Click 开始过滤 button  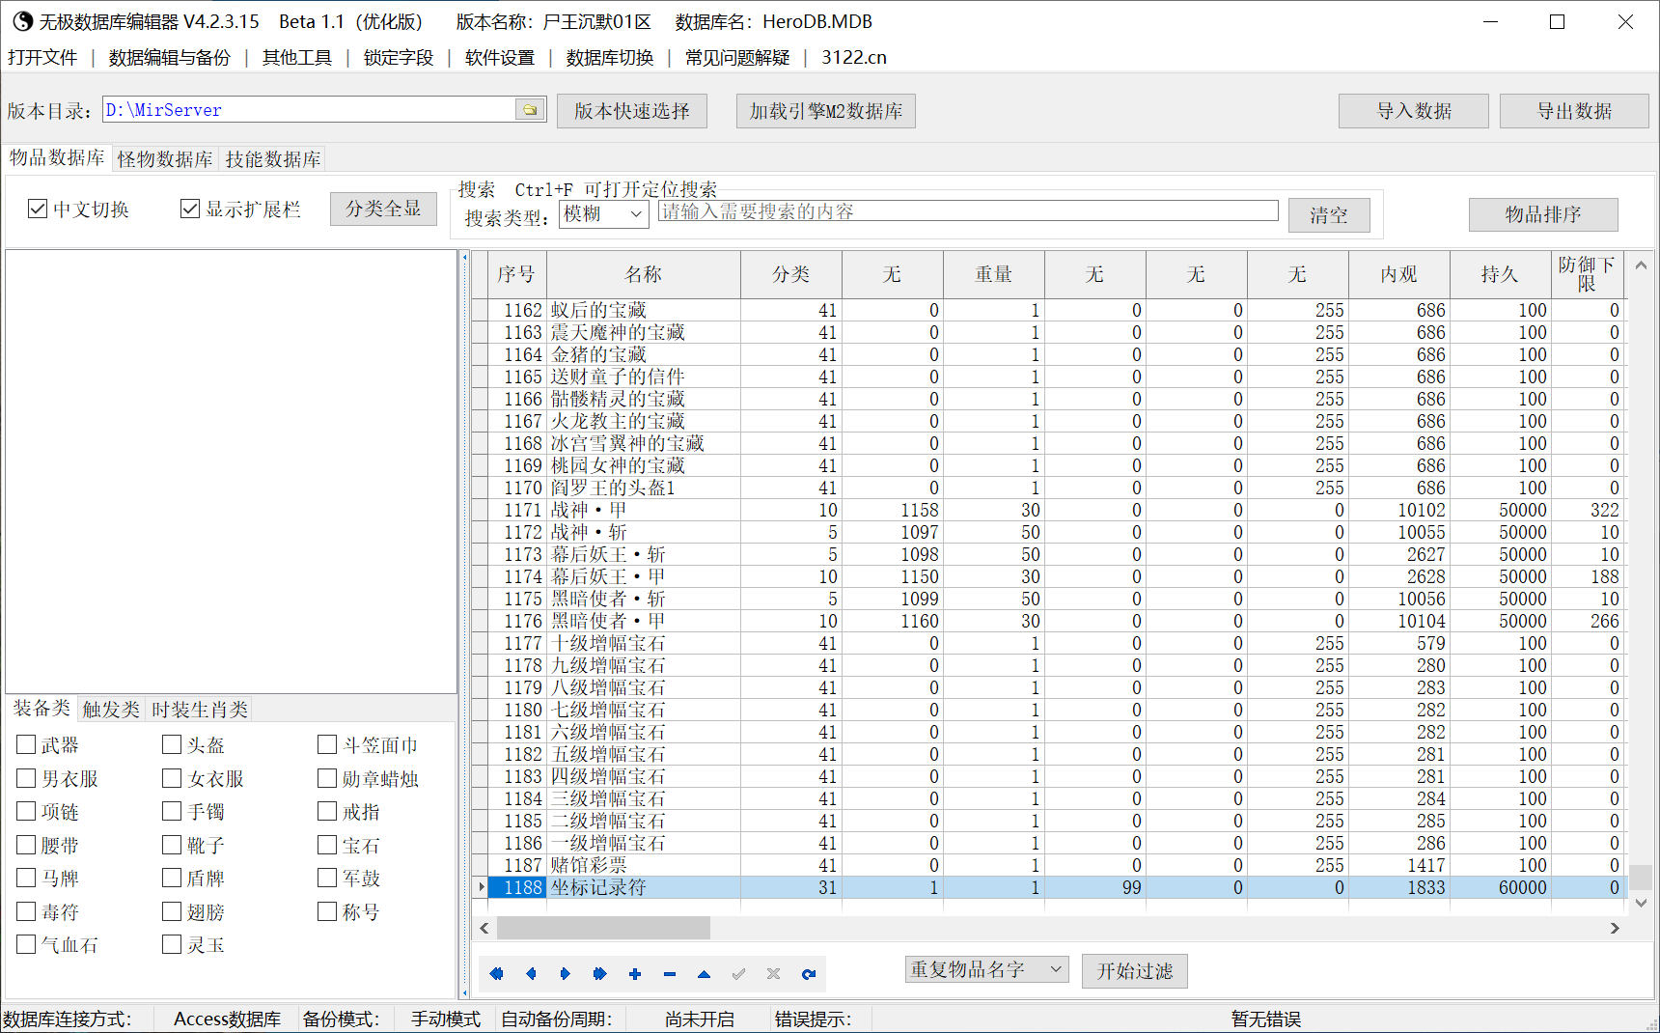pyautogui.click(x=1135, y=971)
